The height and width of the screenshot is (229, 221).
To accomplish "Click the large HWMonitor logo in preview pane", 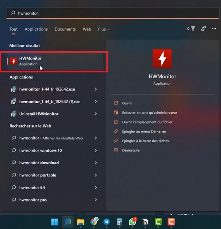I will (x=162, y=59).
